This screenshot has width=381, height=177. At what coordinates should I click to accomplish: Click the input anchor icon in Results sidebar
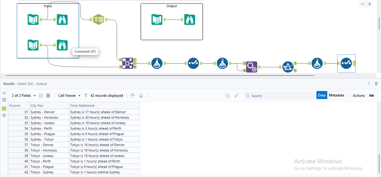click(x=4, y=100)
